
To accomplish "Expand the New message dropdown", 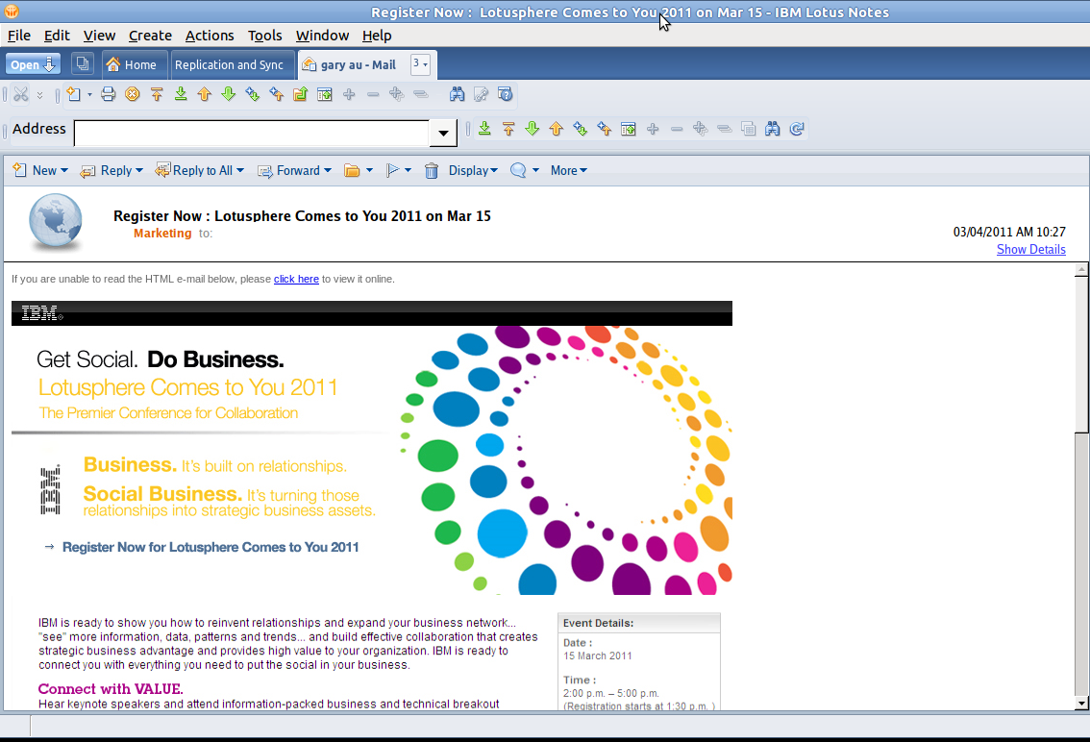I will 64,170.
